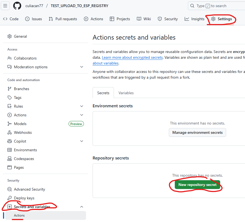245x222 pixels.
Task: Open Learn more about encrypted secrets link
Action: point(132,57)
